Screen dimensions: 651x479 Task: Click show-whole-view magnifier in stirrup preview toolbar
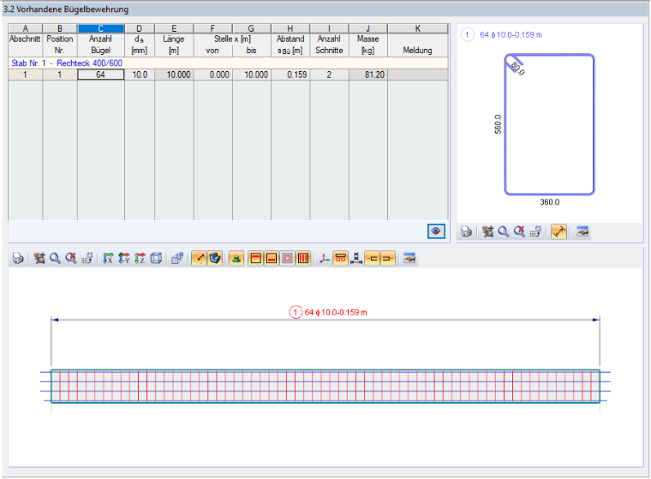519,231
